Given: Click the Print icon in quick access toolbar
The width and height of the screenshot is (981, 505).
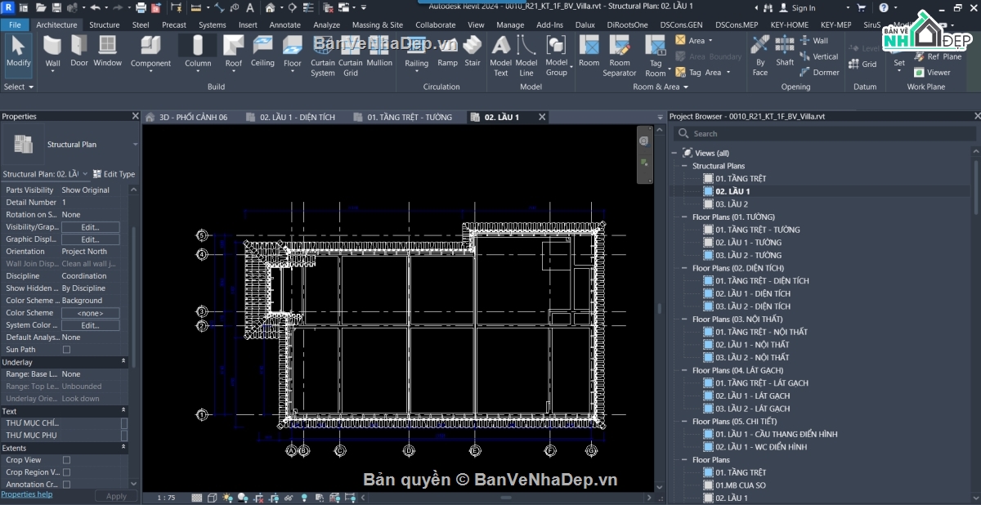Looking at the screenshot, I should [x=141, y=7].
